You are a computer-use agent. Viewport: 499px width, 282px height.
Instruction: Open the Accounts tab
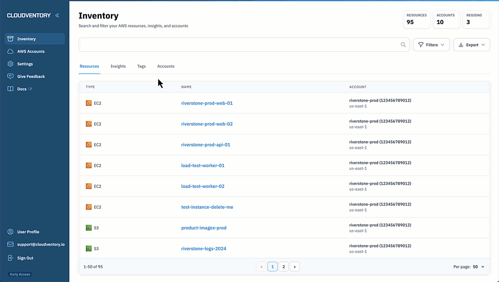coord(165,66)
